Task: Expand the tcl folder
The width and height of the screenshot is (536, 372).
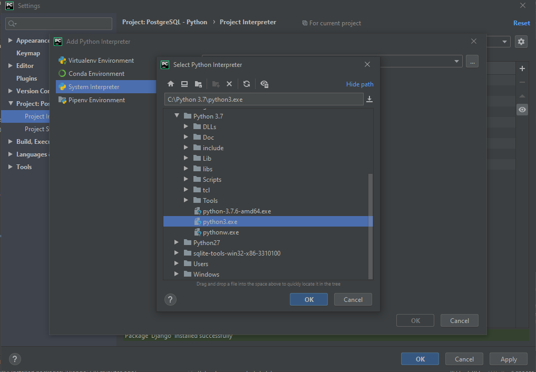Action: click(x=186, y=190)
